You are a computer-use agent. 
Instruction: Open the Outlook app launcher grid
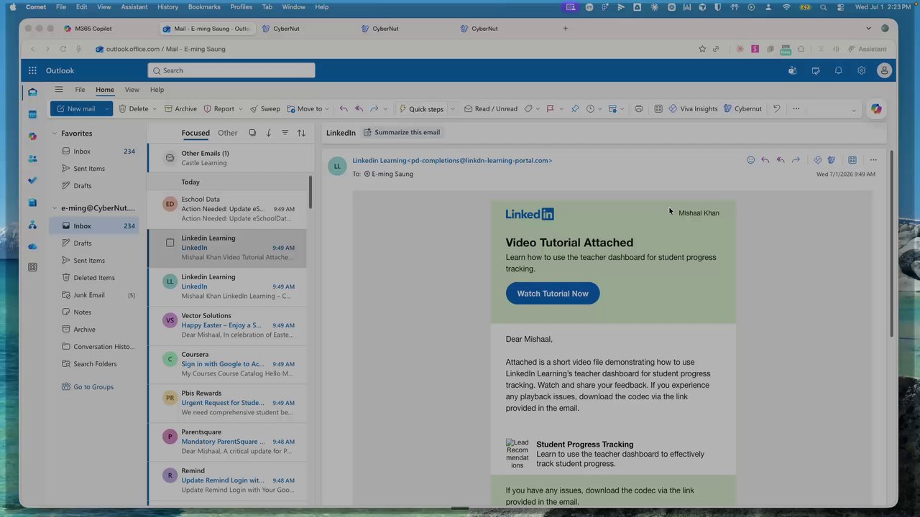click(32, 70)
